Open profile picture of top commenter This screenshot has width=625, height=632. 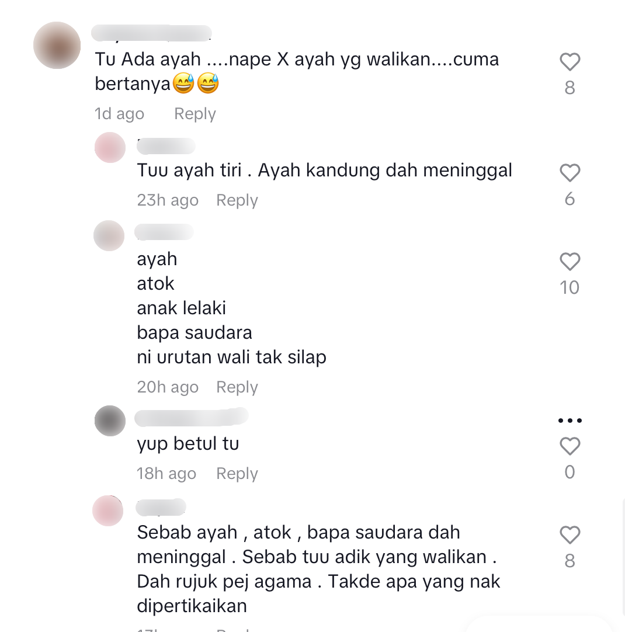coord(57,45)
